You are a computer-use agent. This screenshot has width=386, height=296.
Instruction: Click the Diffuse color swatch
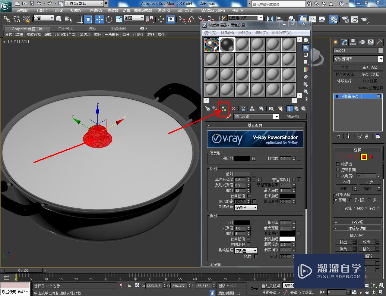point(242,159)
